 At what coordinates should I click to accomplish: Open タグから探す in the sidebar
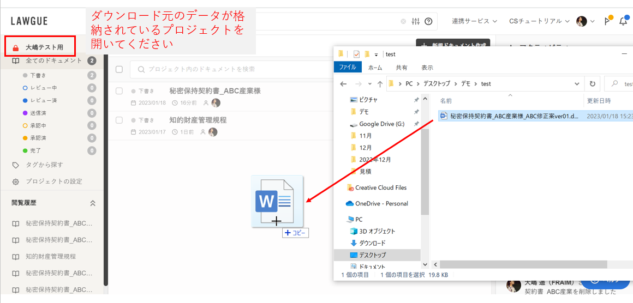(44, 165)
